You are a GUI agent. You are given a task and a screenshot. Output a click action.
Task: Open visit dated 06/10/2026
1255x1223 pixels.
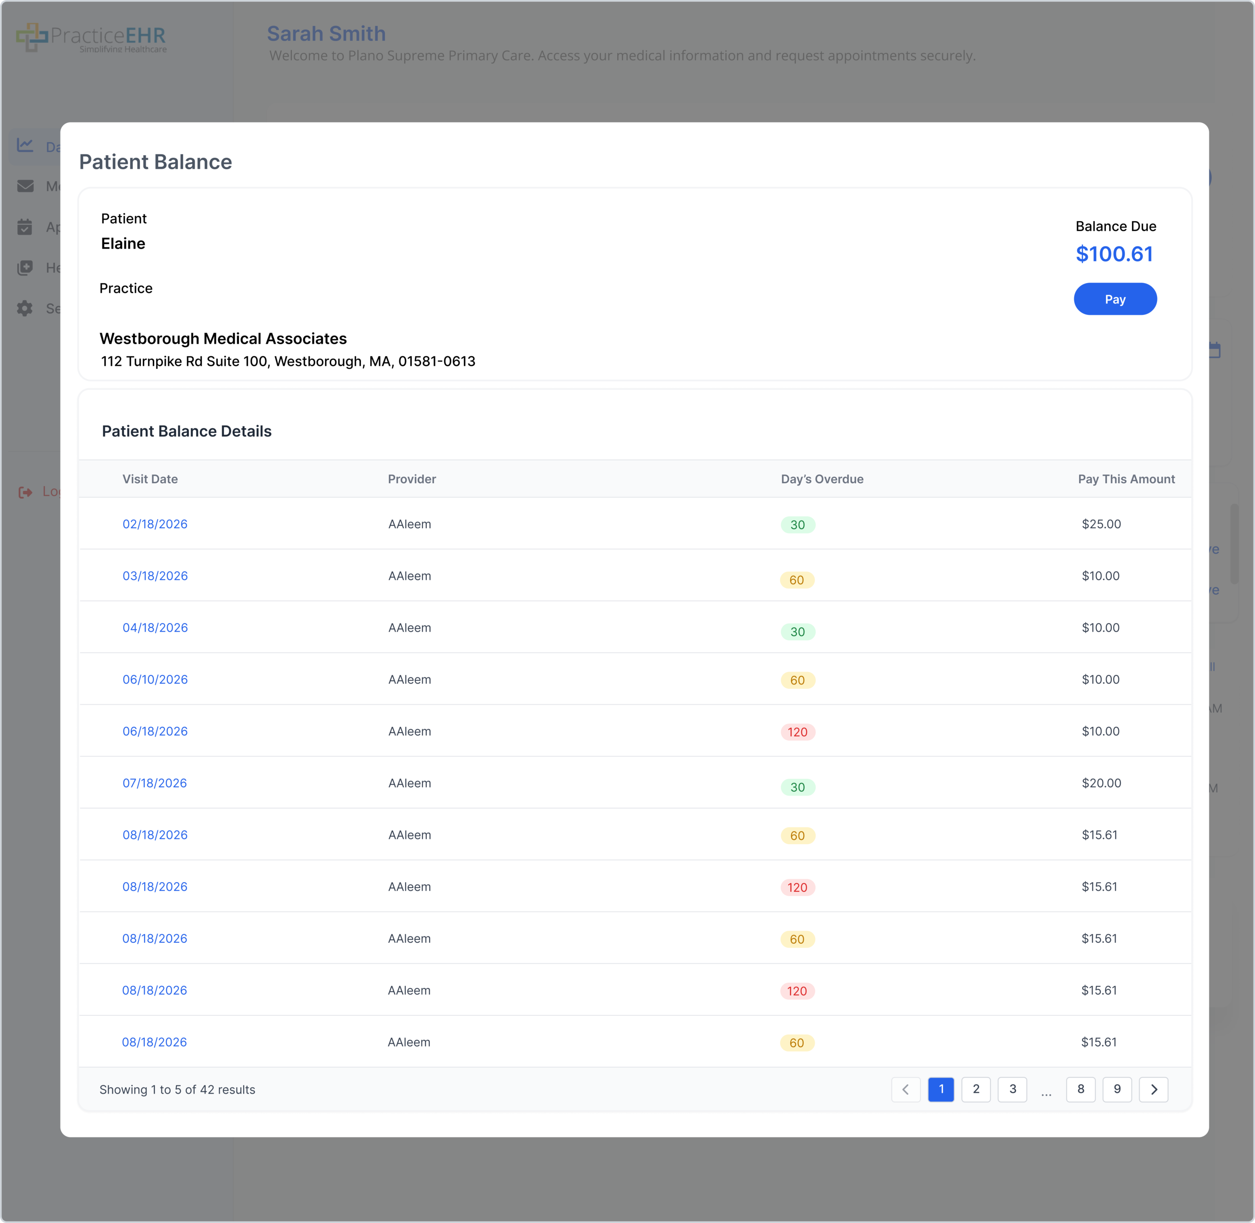coord(155,680)
